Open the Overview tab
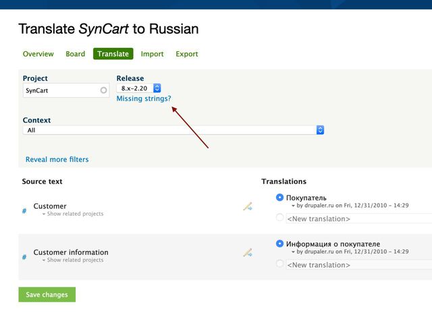 pyautogui.click(x=38, y=54)
